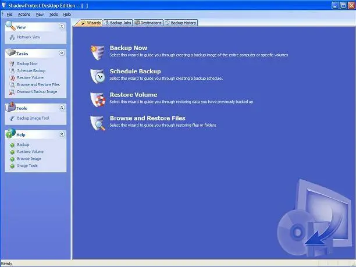Click green check icon beside Help Restore Volume

tap(12, 152)
